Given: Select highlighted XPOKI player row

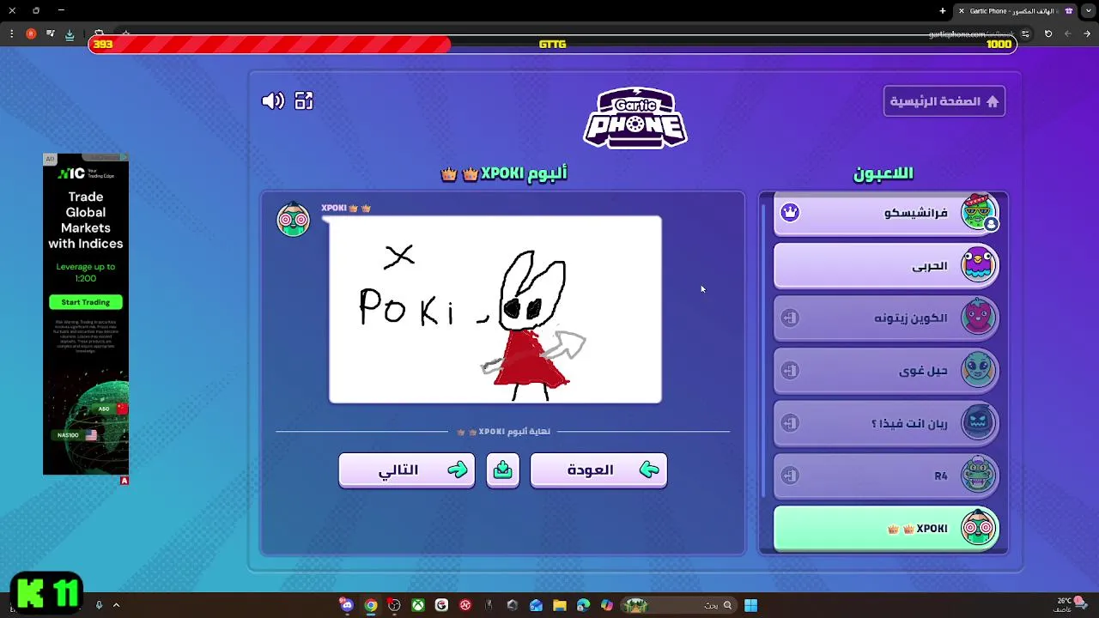Looking at the screenshot, I should coord(887,528).
